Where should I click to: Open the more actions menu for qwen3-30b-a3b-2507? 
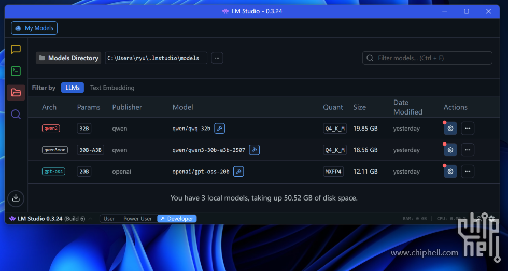pos(468,150)
